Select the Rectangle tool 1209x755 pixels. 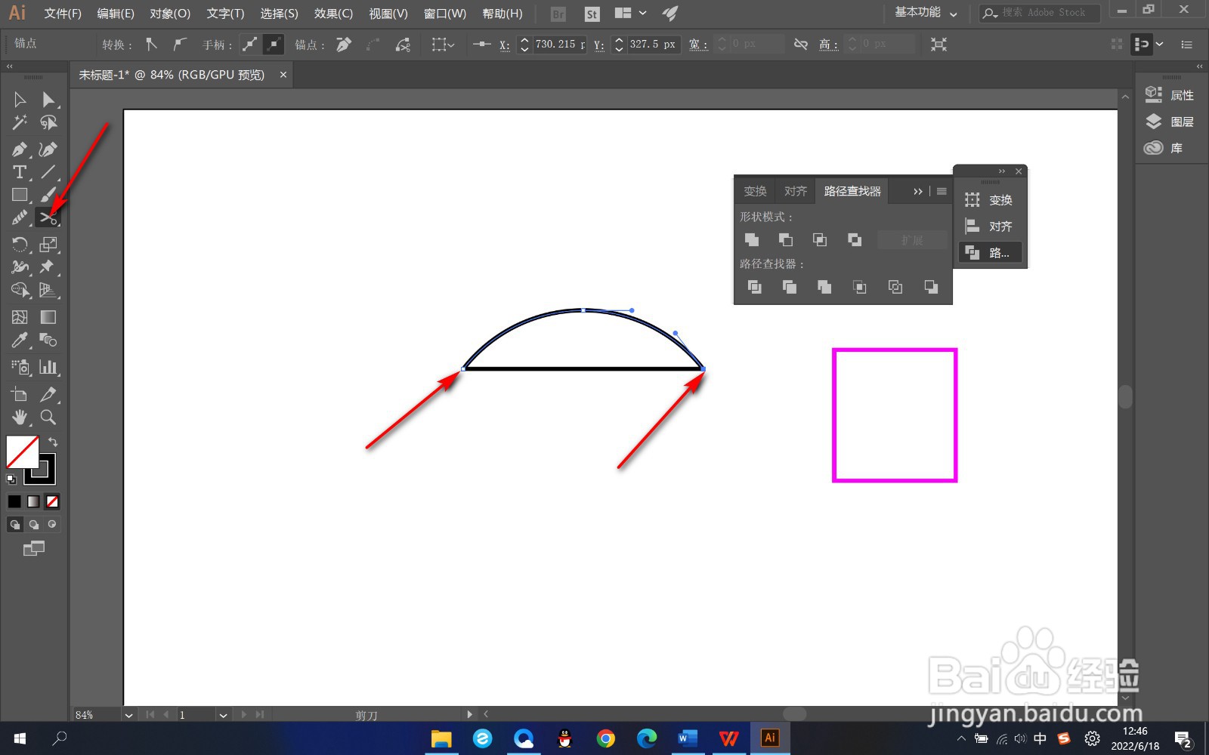click(20, 195)
